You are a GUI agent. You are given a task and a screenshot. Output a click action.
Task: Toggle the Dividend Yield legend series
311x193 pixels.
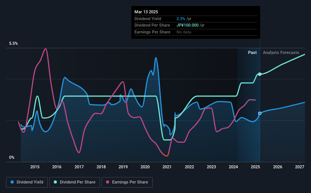(x=27, y=182)
